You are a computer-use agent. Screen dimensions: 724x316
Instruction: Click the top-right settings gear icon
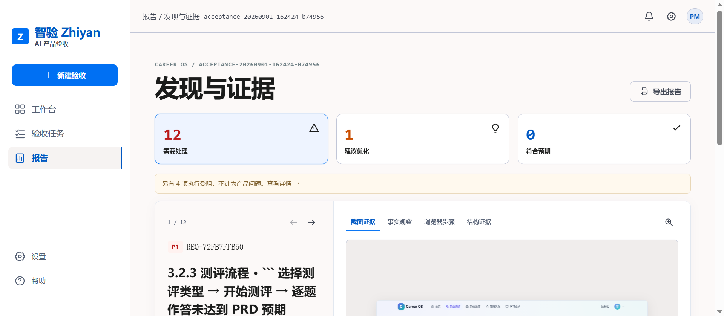click(671, 16)
